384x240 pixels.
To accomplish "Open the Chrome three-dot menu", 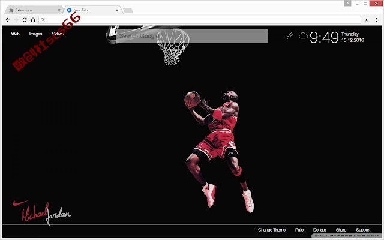I will coord(376,20).
